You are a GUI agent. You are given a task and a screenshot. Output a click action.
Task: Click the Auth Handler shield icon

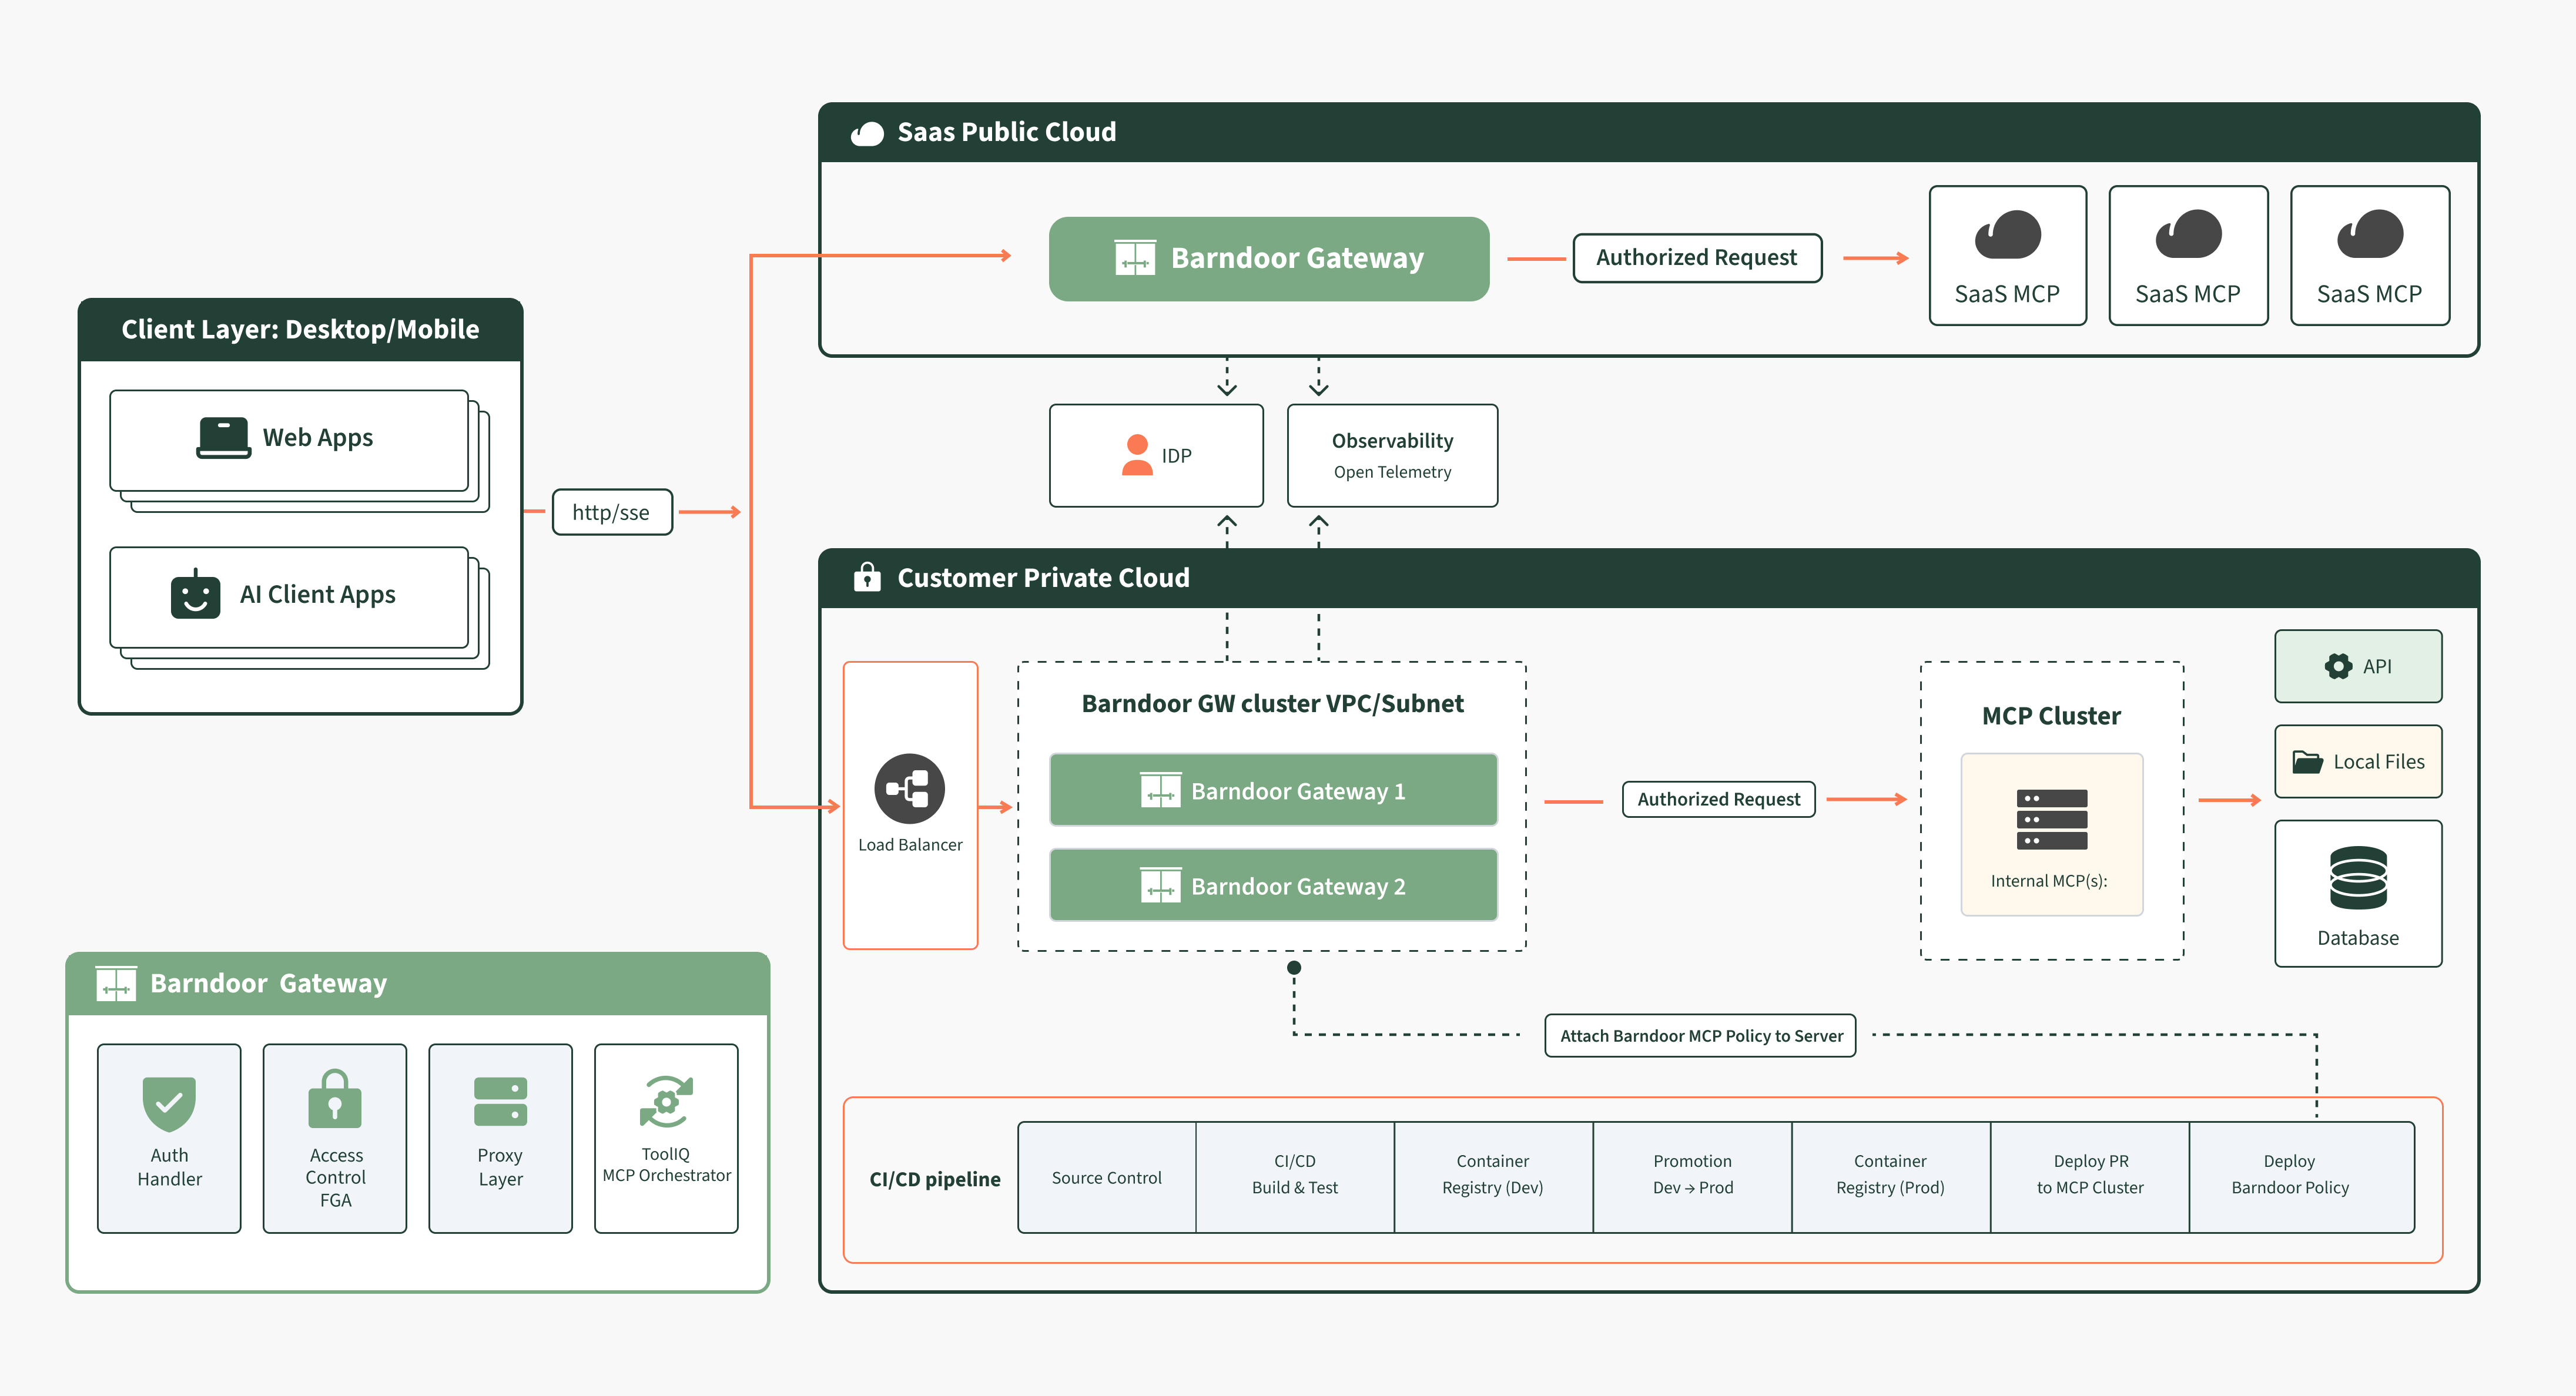[x=169, y=1103]
